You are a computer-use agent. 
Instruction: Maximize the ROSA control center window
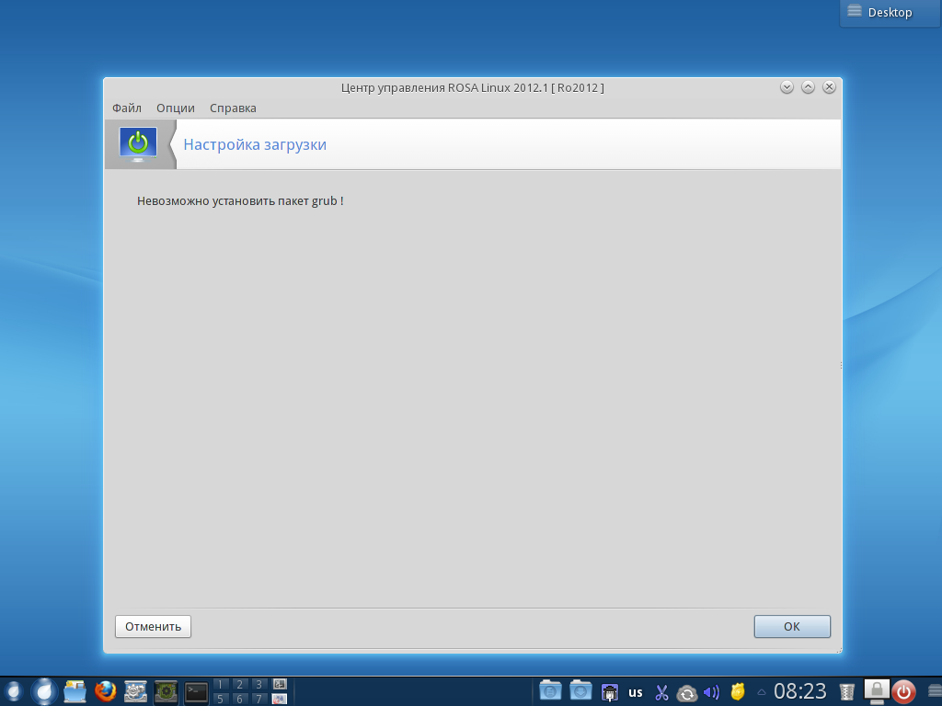coord(808,87)
